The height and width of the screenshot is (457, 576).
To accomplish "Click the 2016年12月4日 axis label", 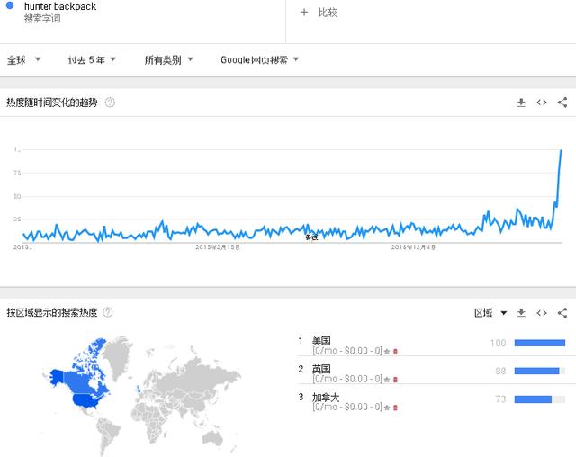I will 413,247.
